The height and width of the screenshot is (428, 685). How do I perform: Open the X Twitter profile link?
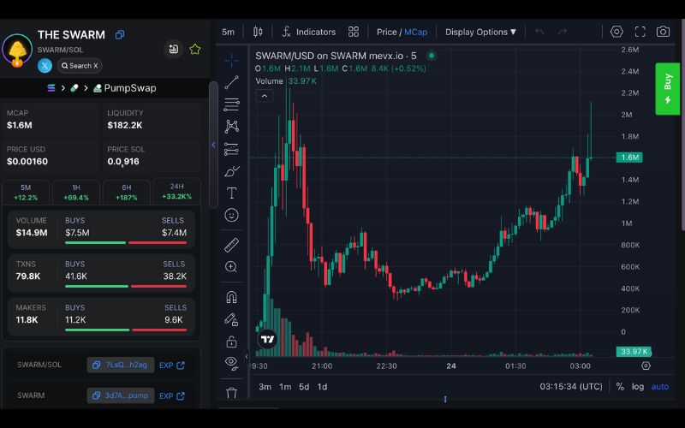pyautogui.click(x=45, y=66)
